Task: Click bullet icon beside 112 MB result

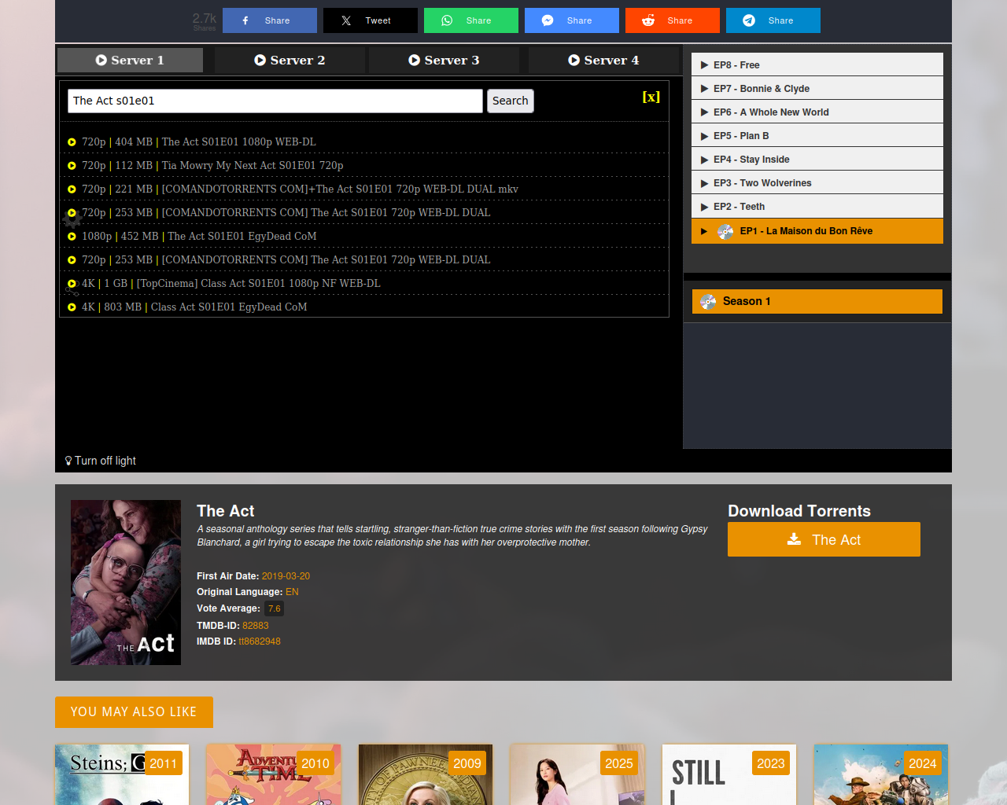Action: click(72, 166)
